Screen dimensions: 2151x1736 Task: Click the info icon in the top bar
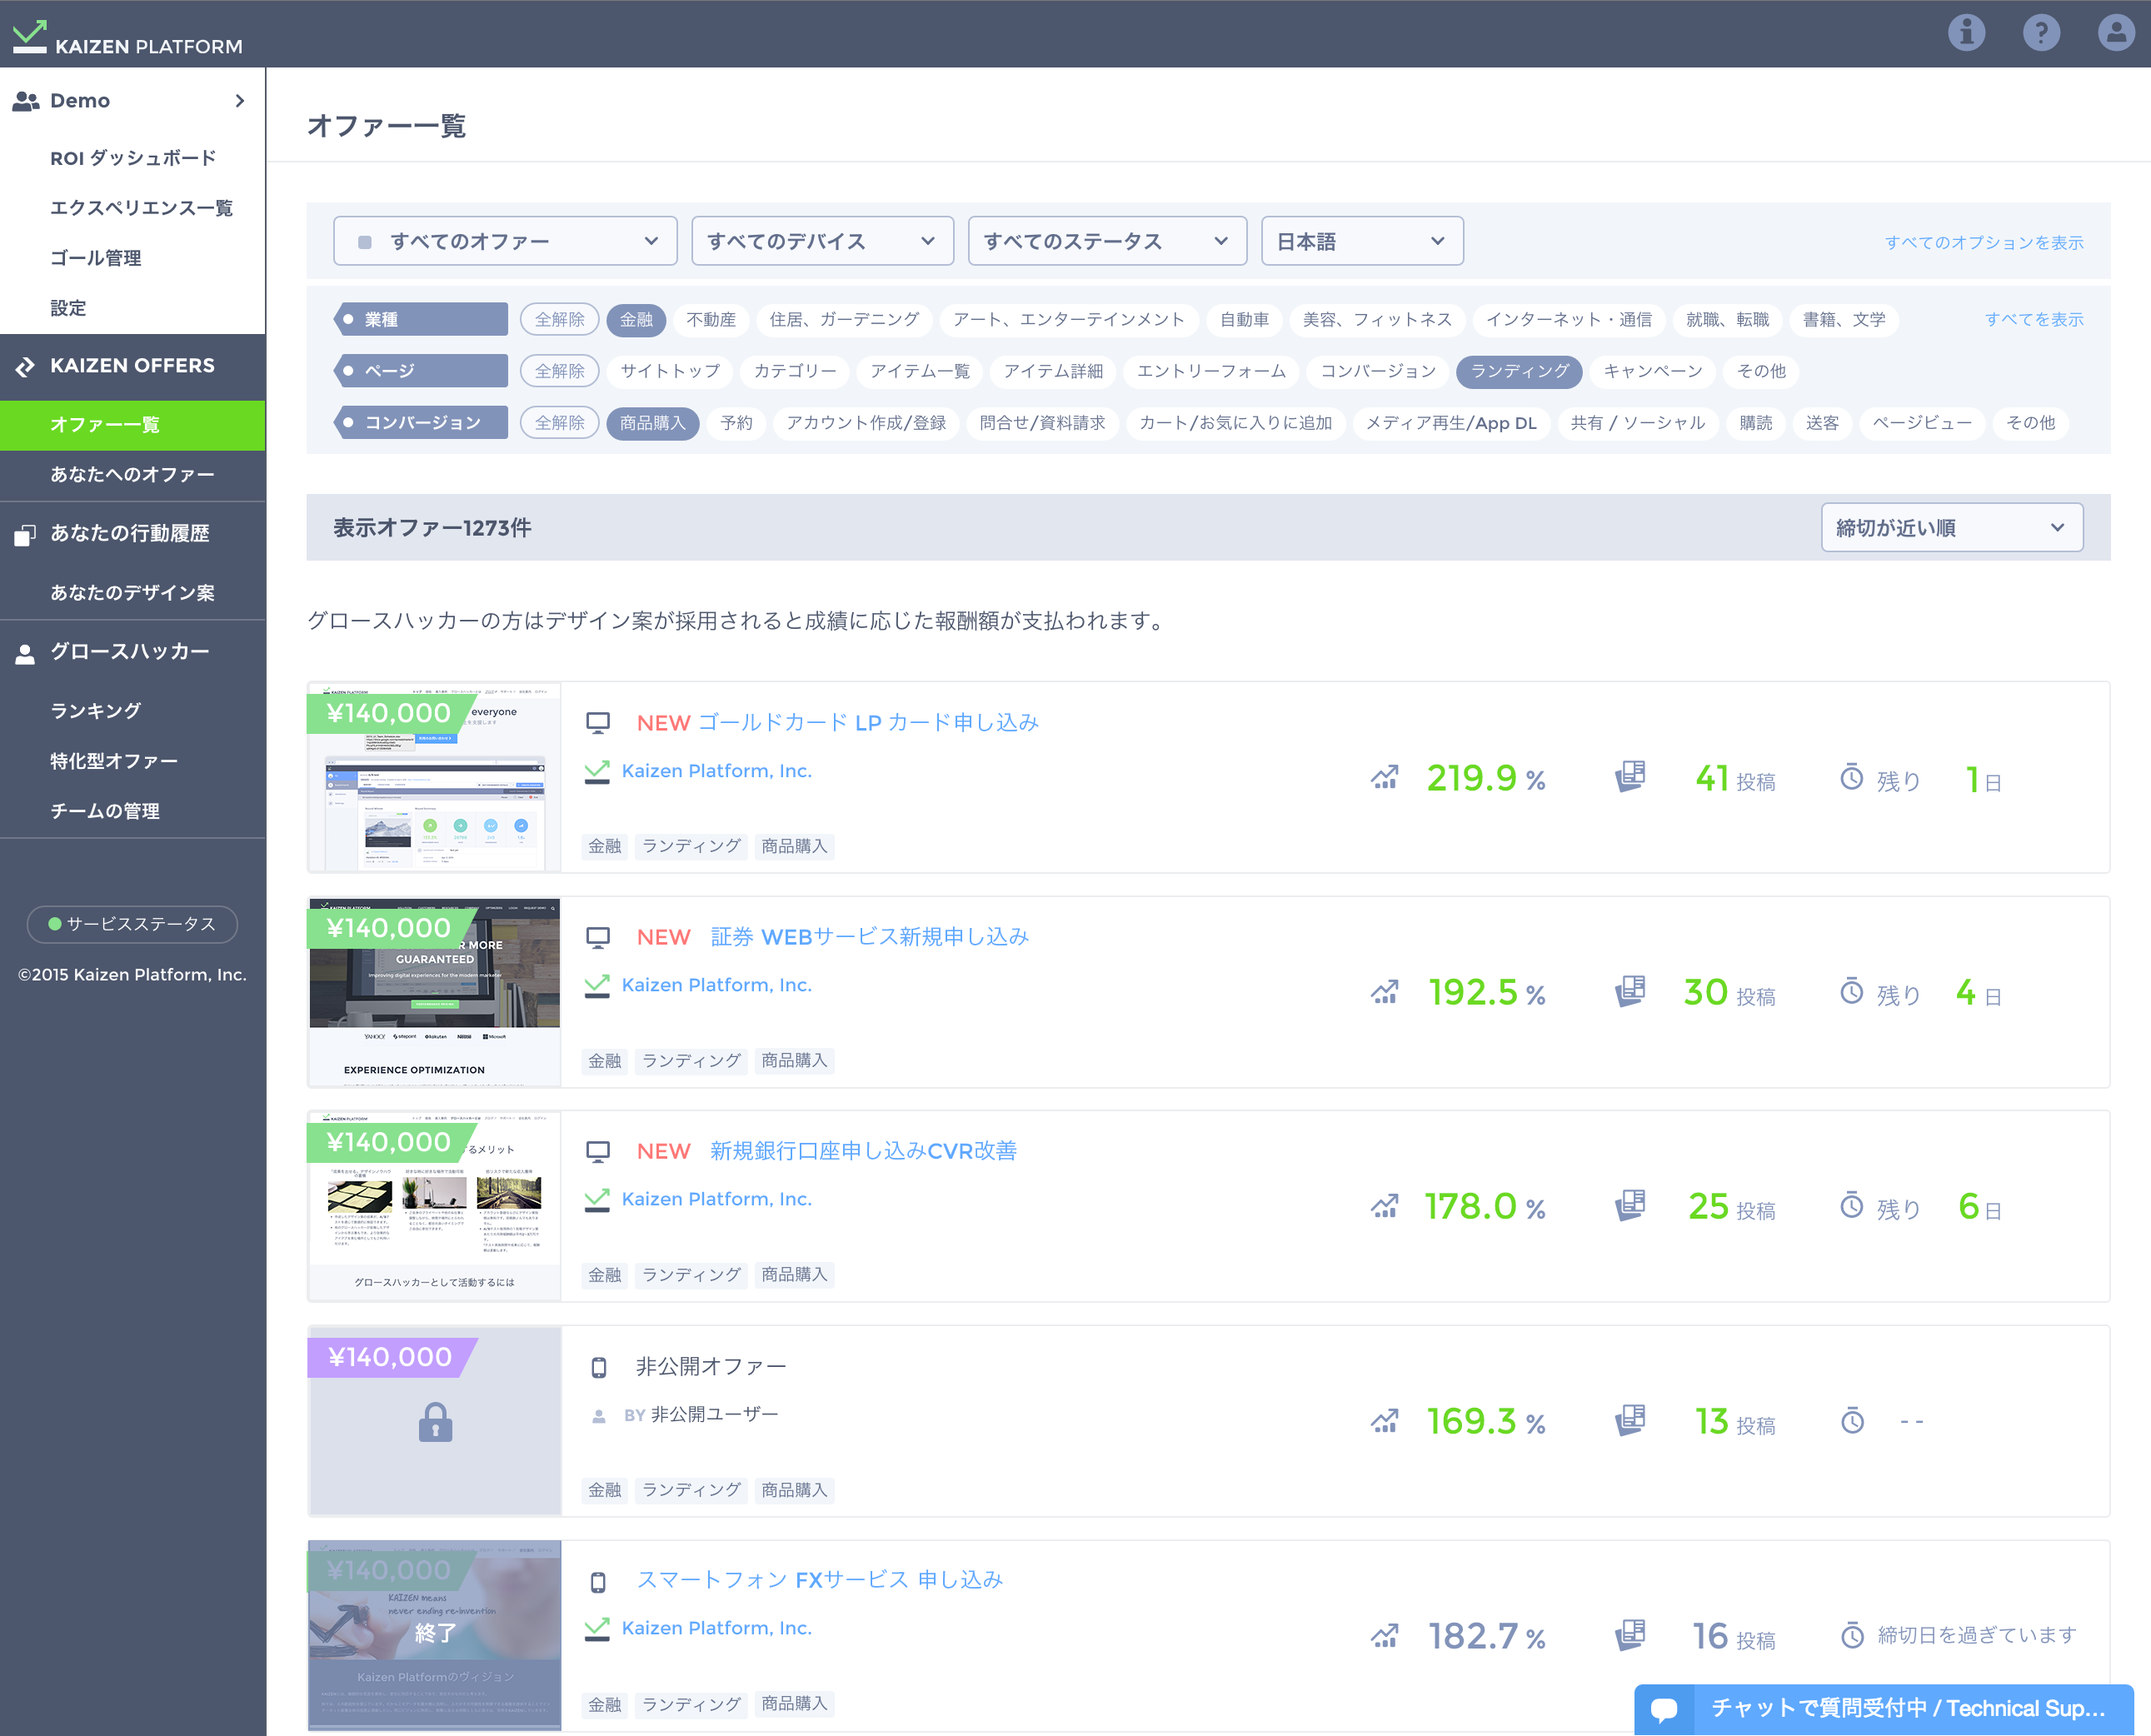1966,33
